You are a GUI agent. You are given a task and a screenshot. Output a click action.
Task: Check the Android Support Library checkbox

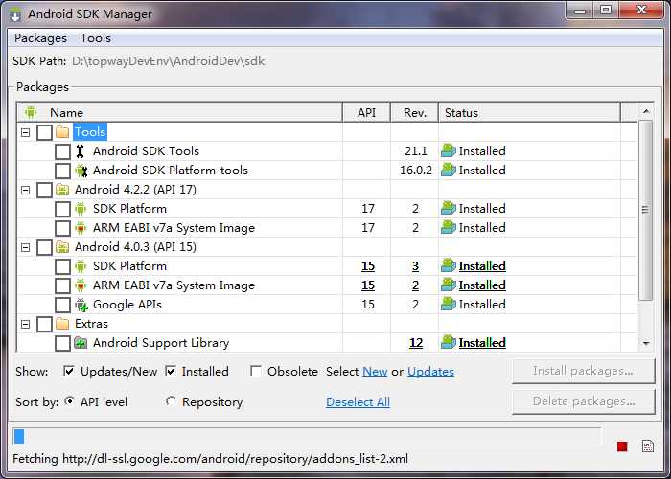click(62, 343)
